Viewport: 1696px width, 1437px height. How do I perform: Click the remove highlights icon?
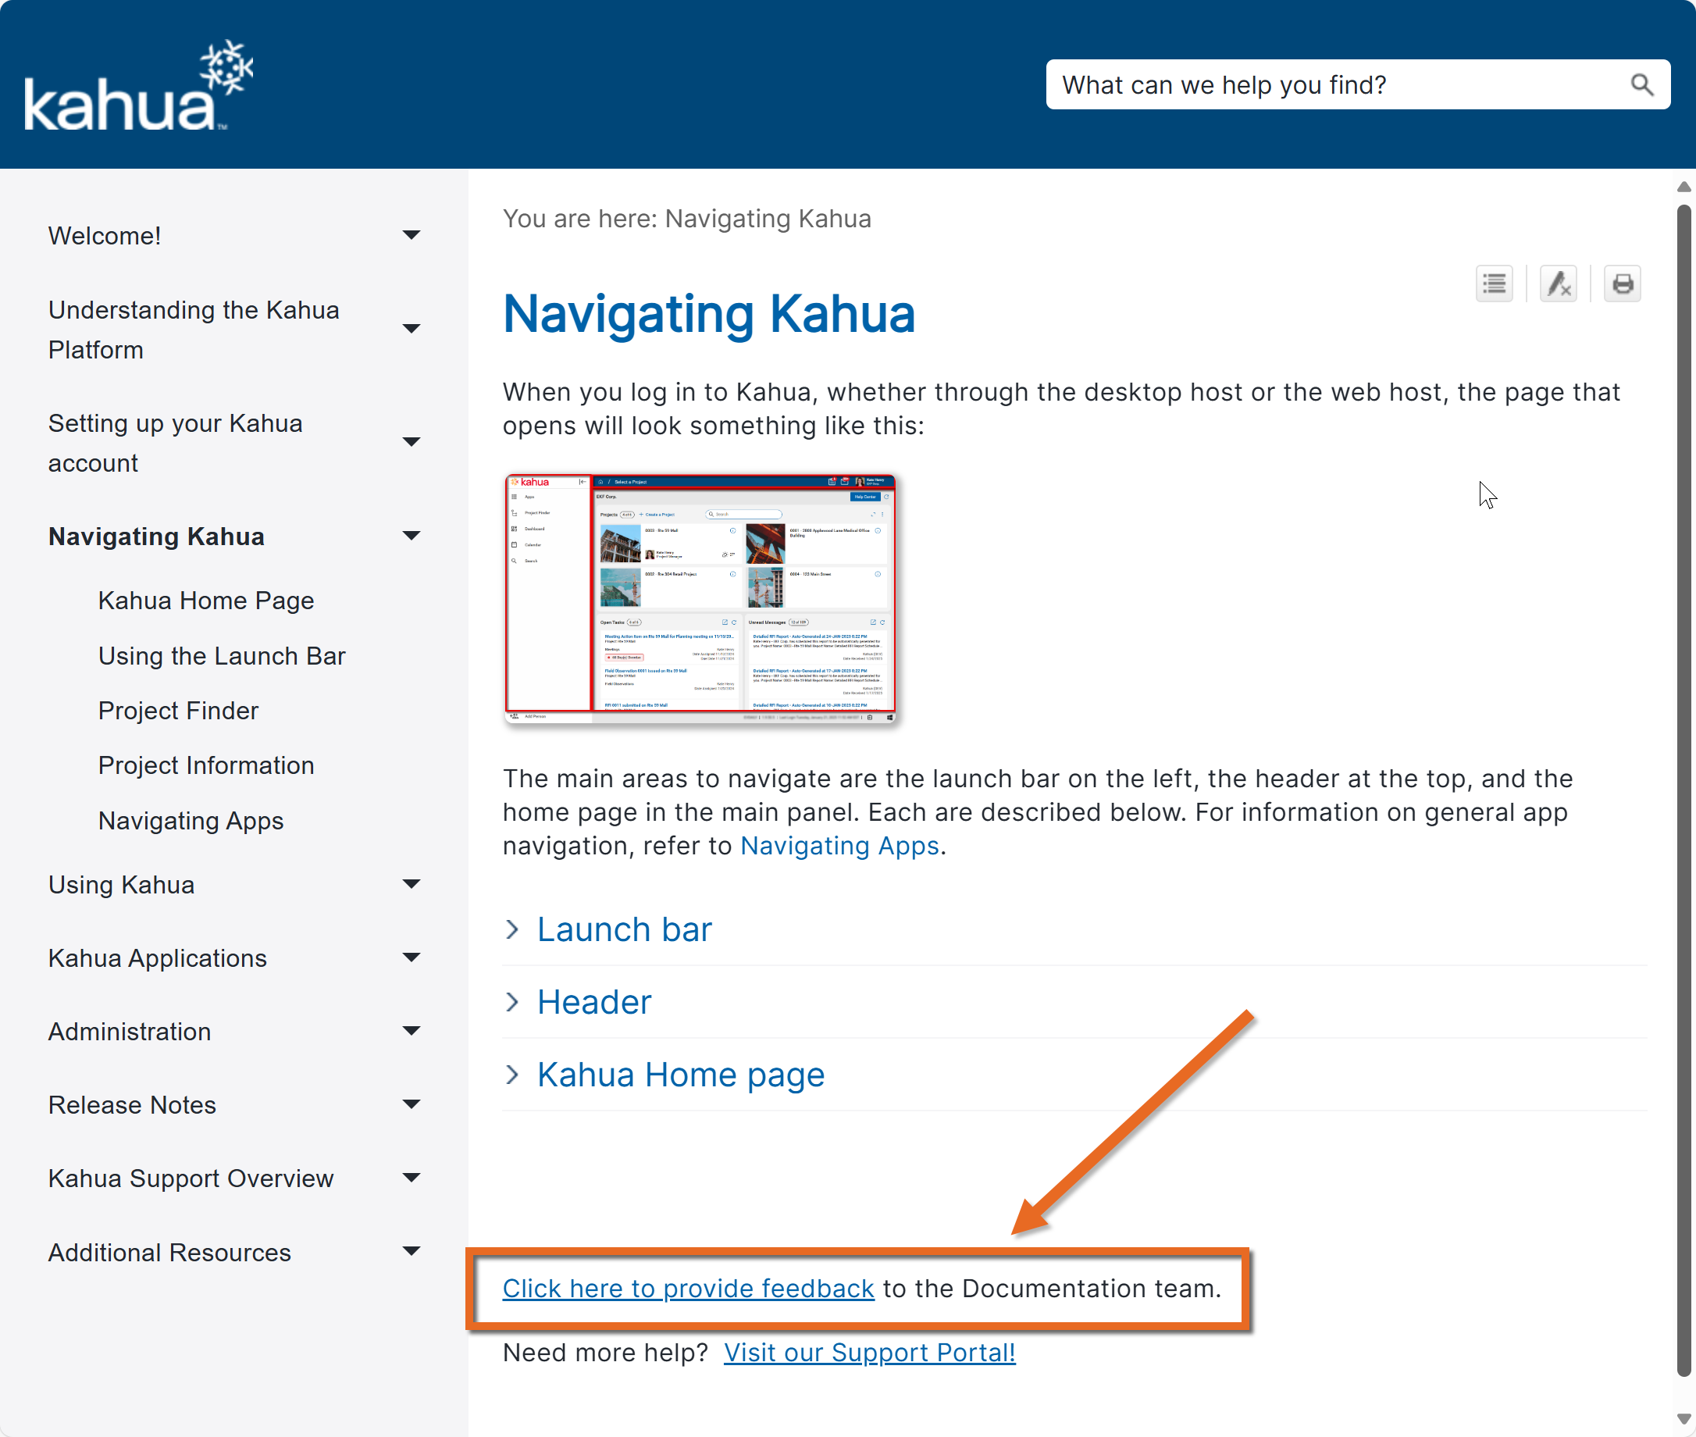(1558, 283)
